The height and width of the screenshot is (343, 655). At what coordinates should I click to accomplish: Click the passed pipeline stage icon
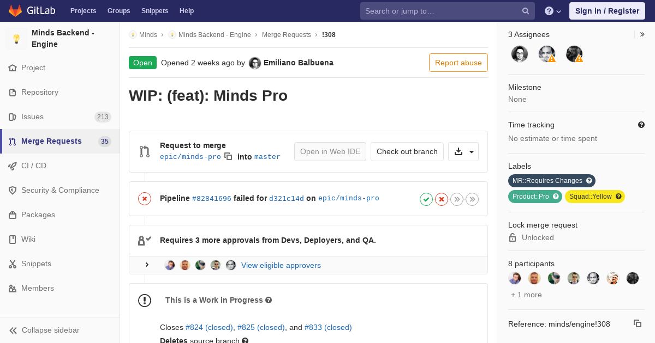(x=426, y=199)
